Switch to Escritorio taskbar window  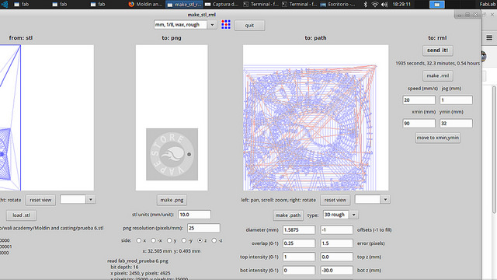click(x=338, y=4)
